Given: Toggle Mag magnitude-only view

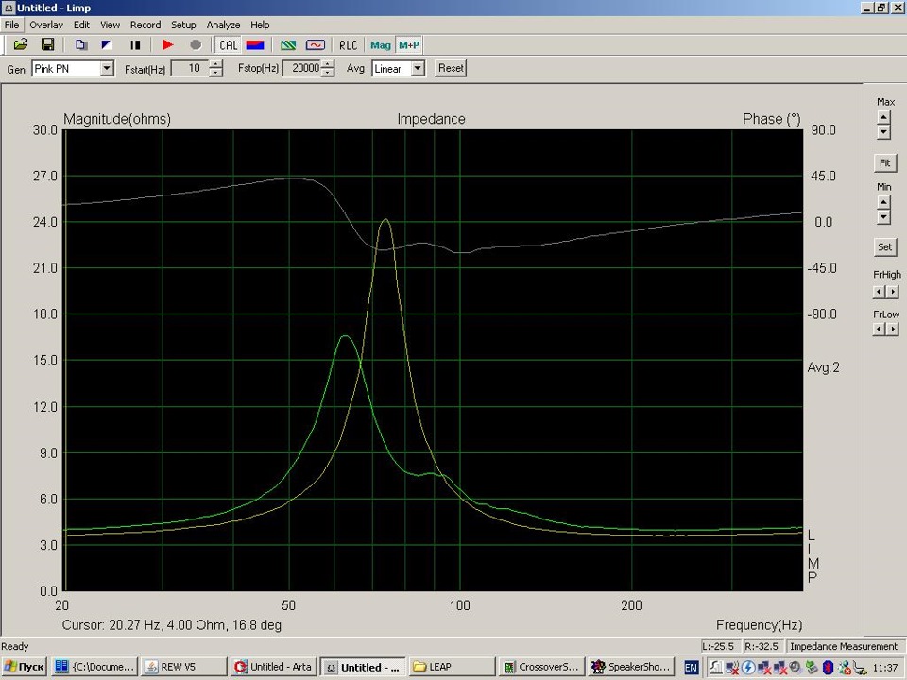Looking at the screenshot, I should 381,44.
